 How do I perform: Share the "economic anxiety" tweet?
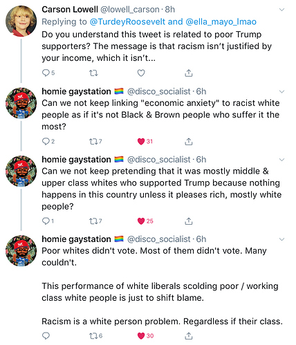pyautogui.click(x=189, y=141)
